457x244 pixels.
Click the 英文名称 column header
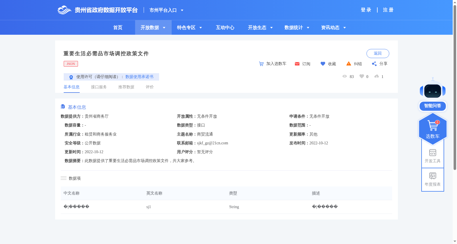click(154, 193)
